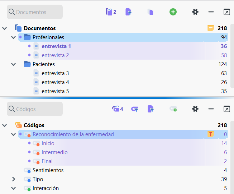
Task: Open Documents panel settings gear
Action: click(x=195, y=12)
